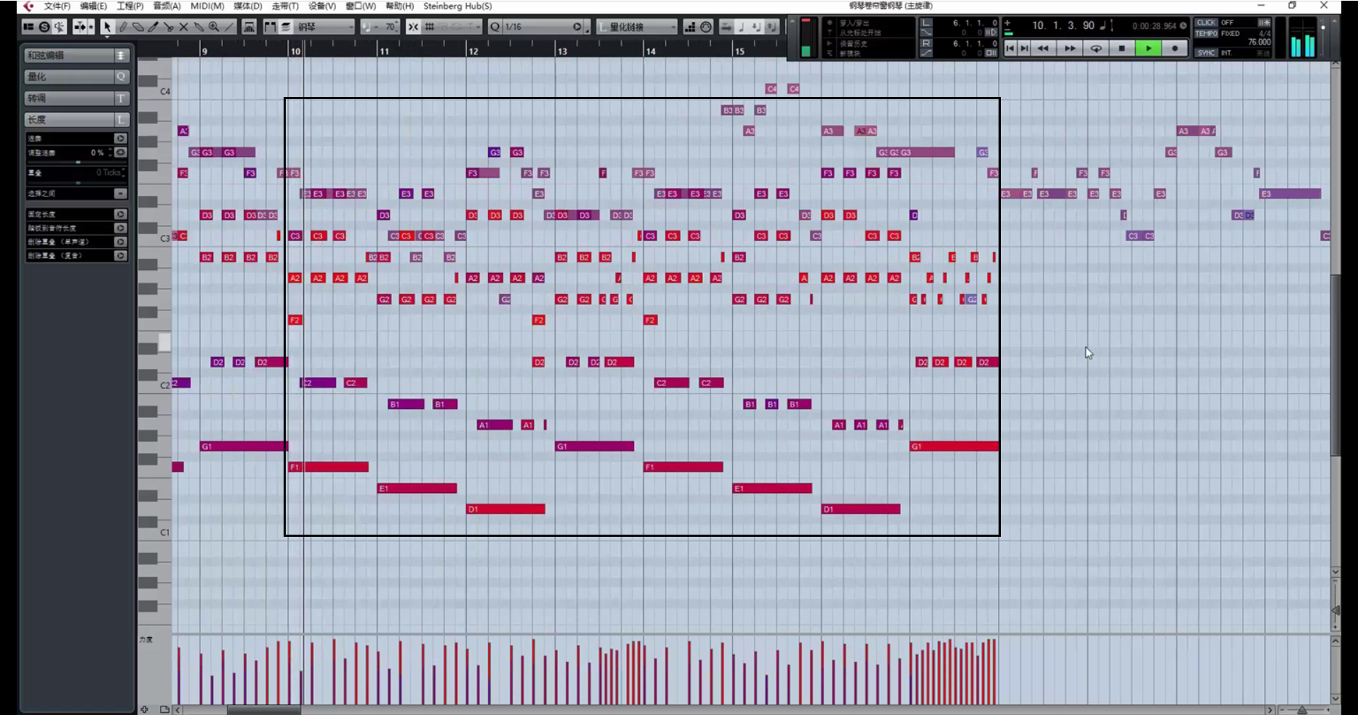
Task: Select the Glue tool
Action: [199, 27]
